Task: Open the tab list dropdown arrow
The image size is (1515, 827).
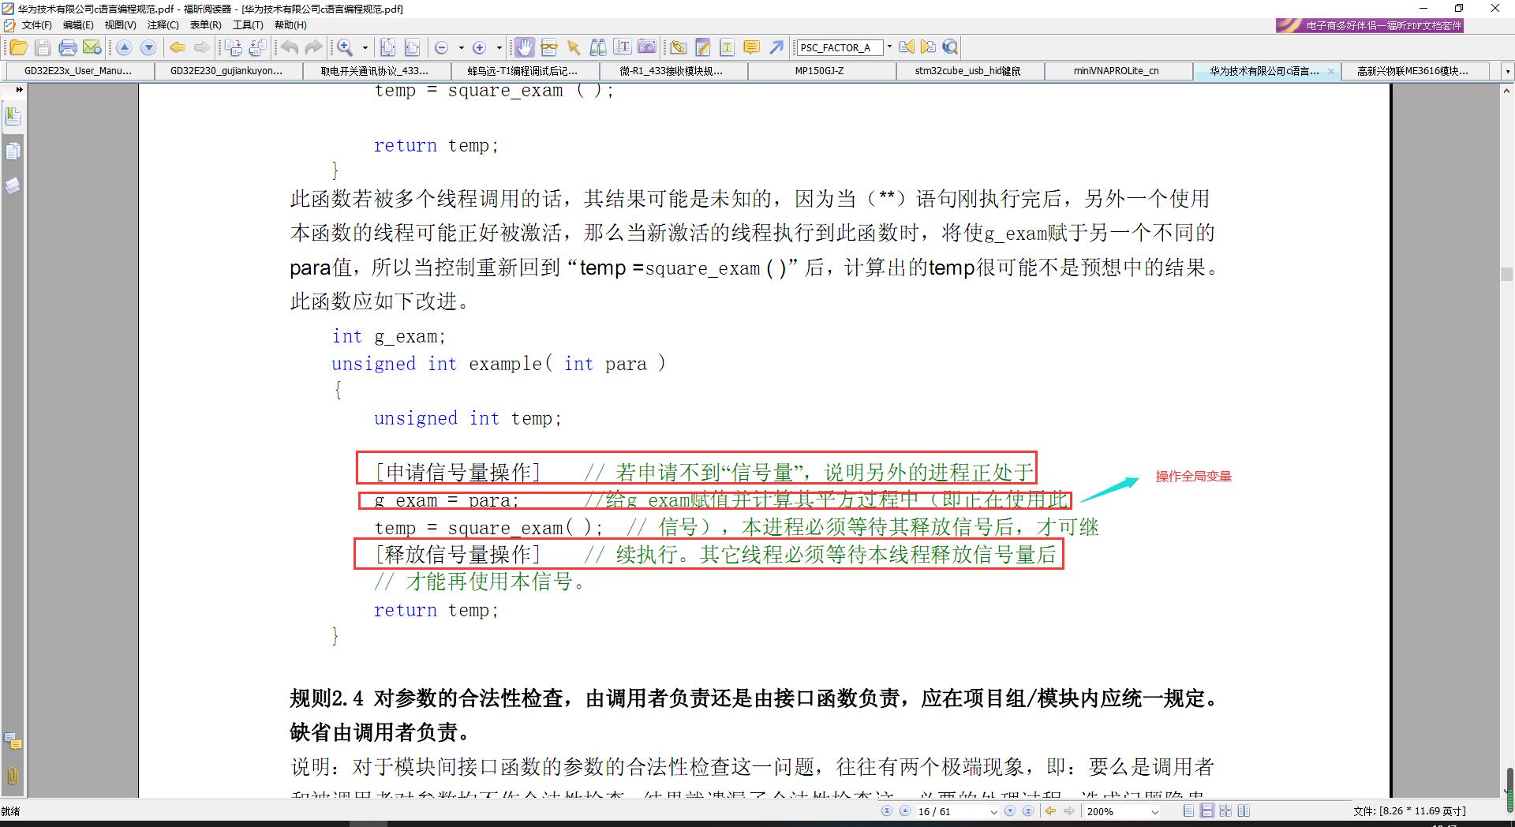Action: [1507, 71]
